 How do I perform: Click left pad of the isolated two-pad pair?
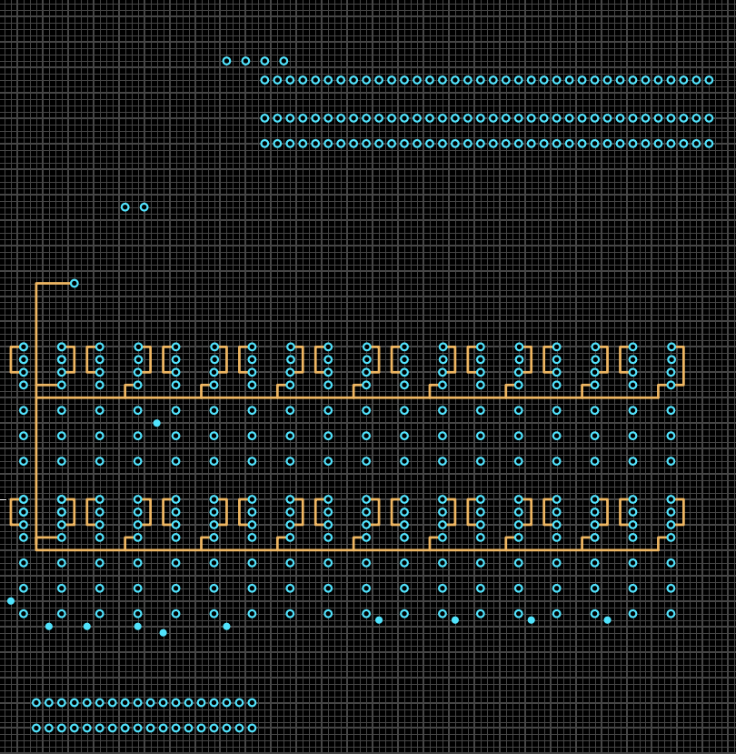125,207
